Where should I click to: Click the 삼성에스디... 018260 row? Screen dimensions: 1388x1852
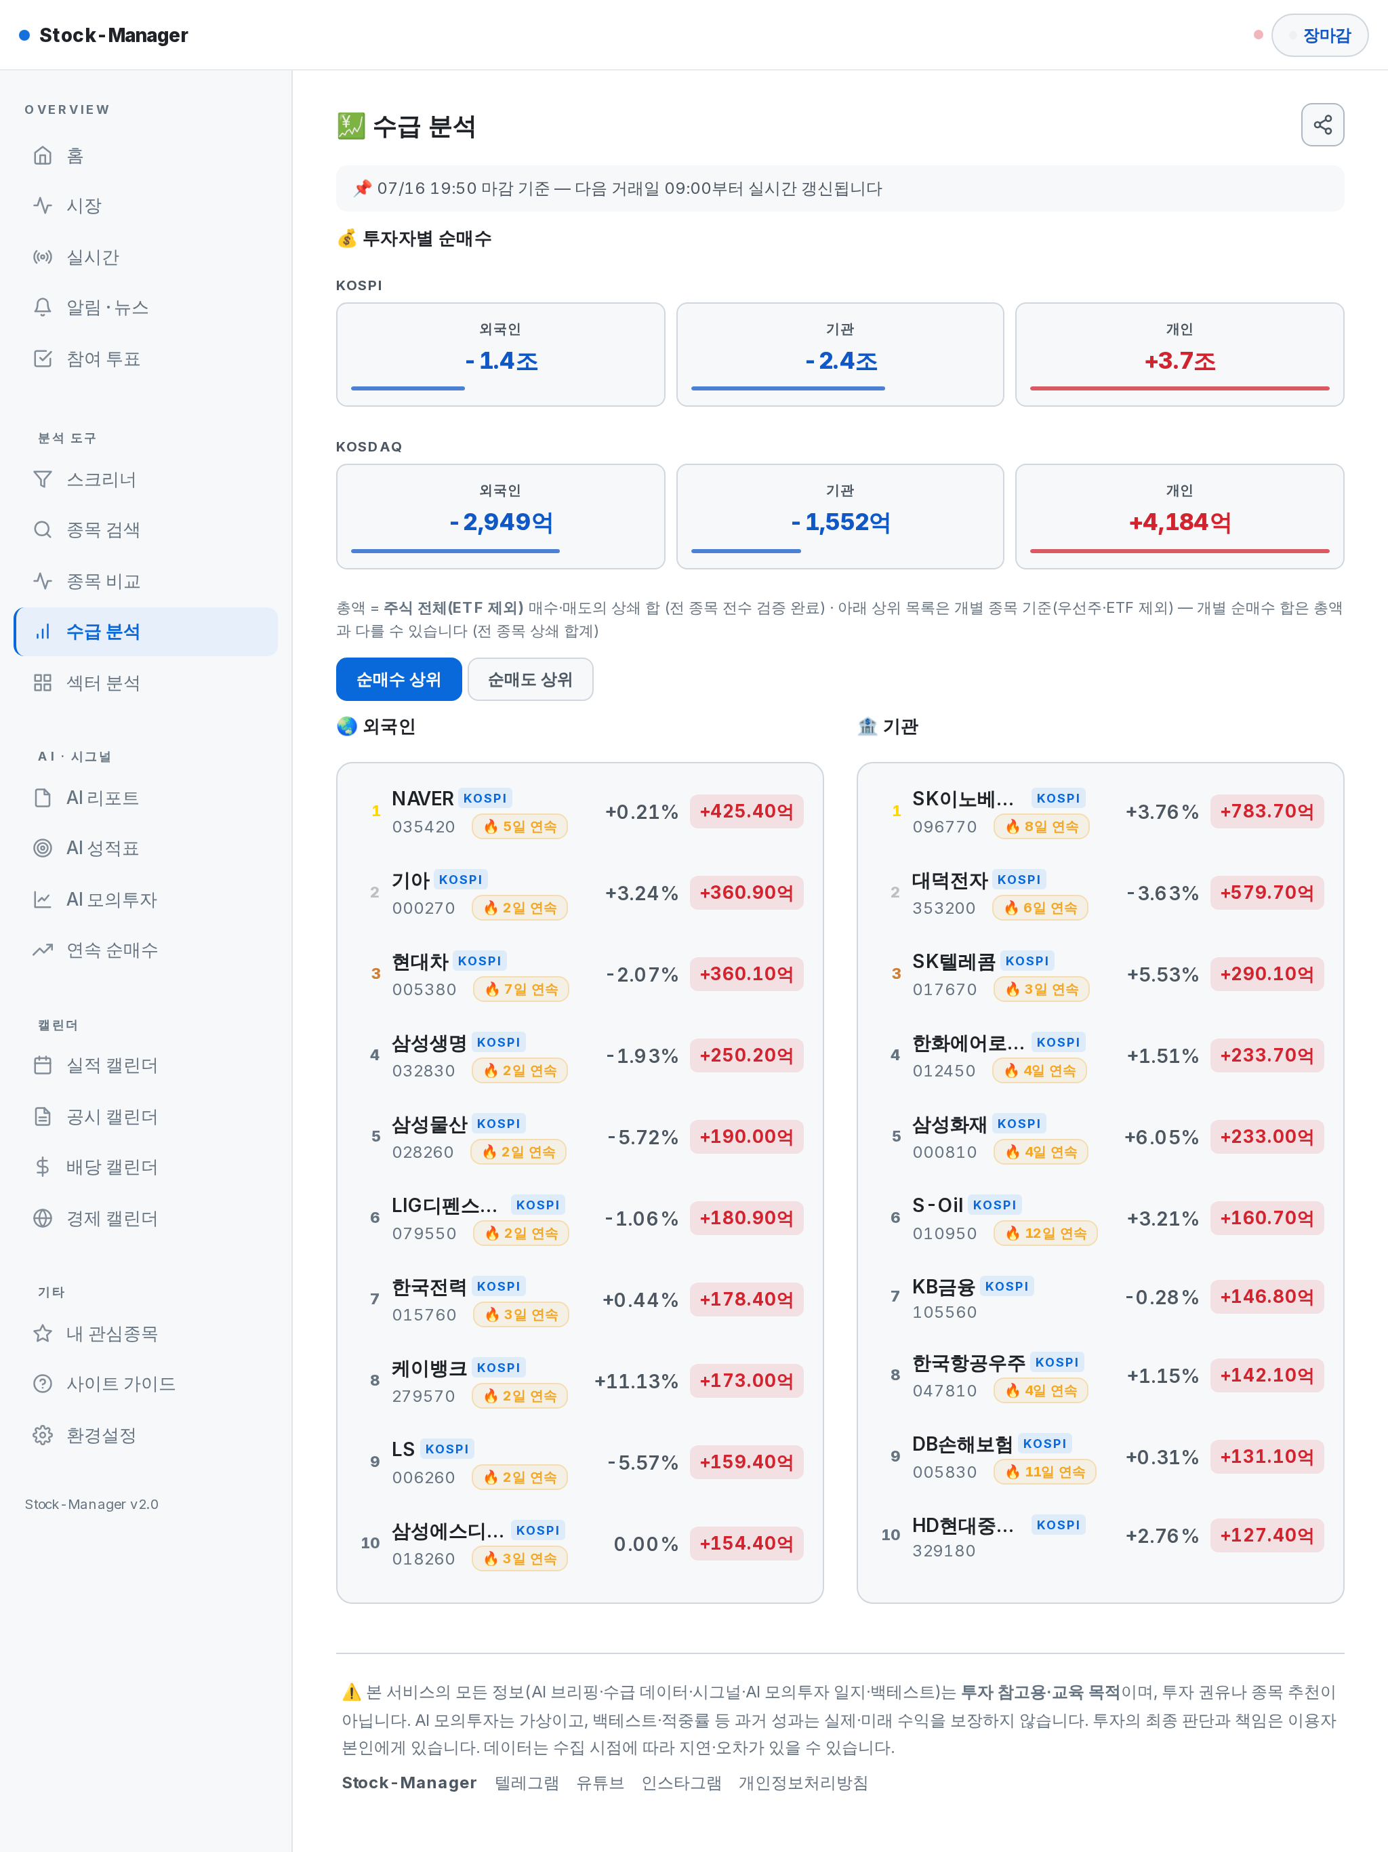click(x=580, y=1544)
